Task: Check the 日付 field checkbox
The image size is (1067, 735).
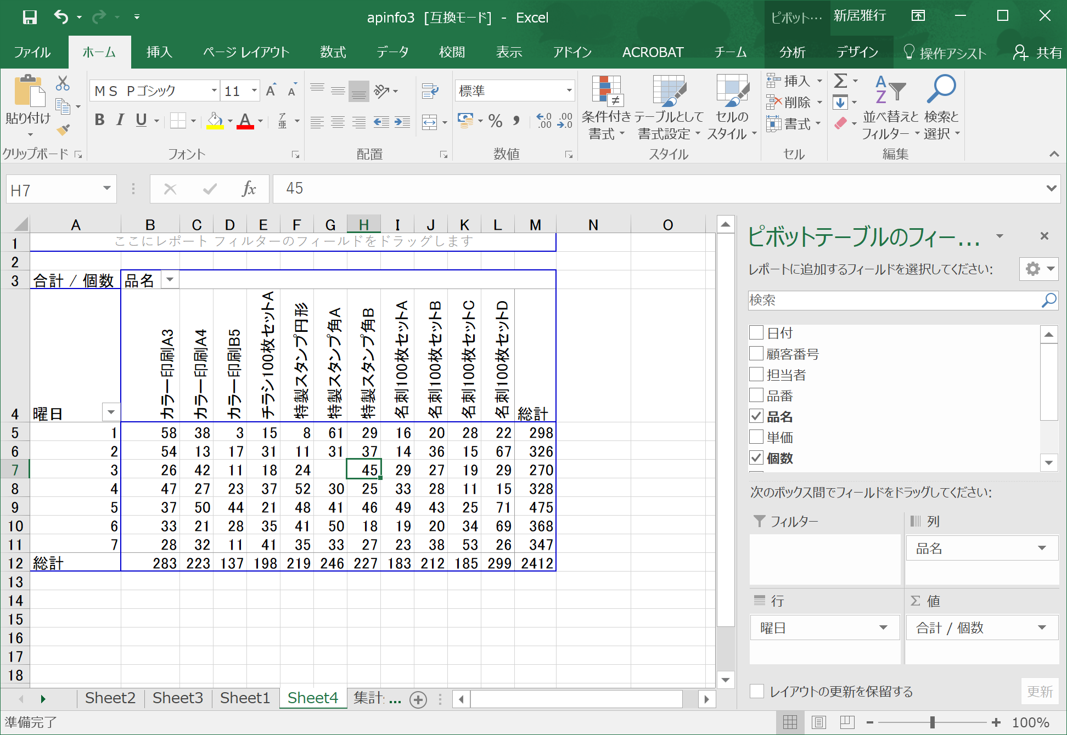Action: [x=756, y=332]
